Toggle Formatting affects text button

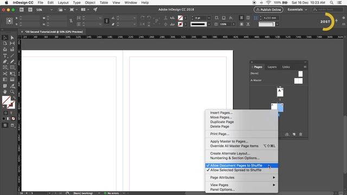click(x=11, y=113)
